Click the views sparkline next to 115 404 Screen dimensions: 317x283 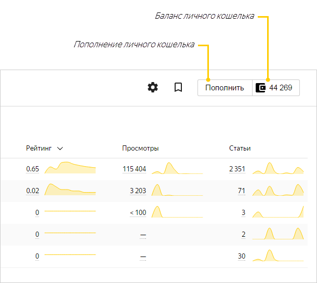coord(177,168)
